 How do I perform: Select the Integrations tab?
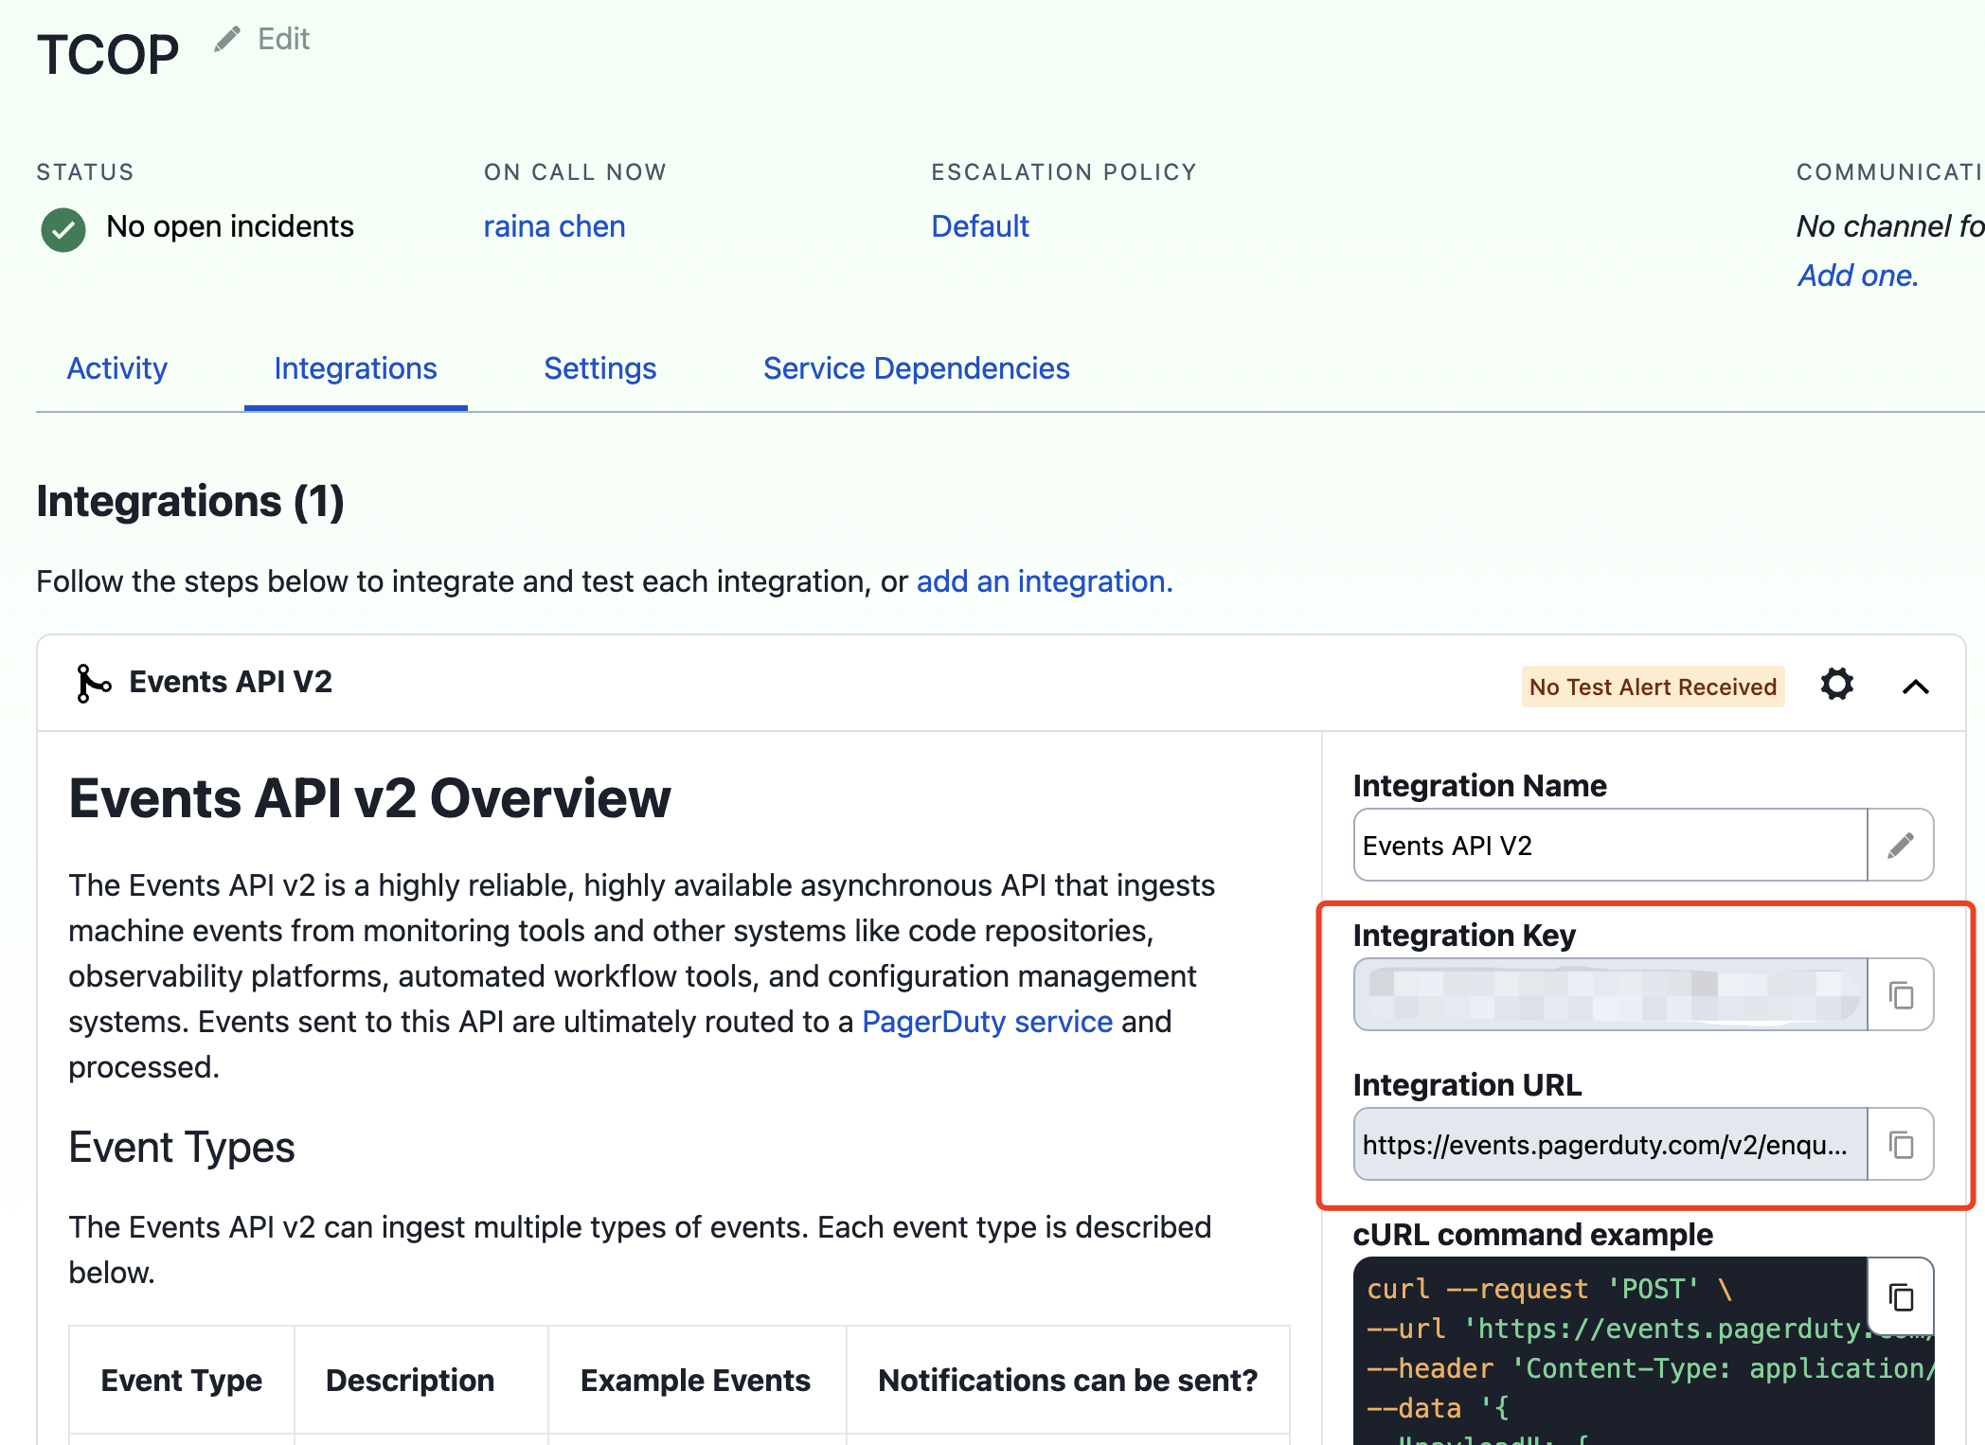pos(355,368)
